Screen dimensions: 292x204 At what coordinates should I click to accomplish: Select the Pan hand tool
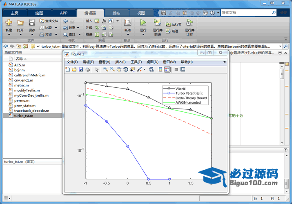119,69
